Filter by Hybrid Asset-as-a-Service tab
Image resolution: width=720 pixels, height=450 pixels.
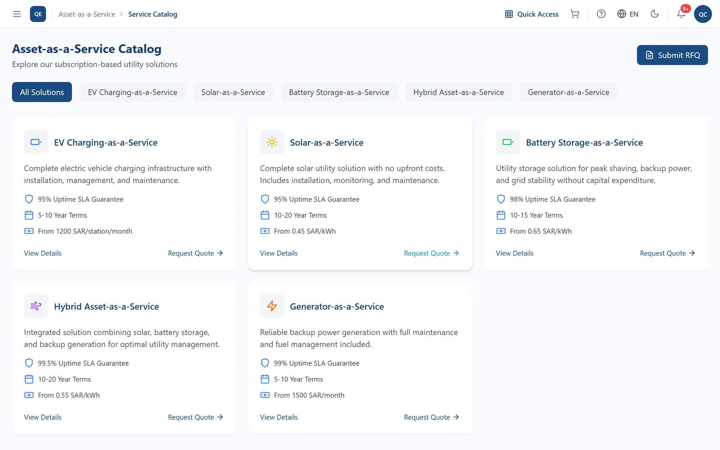coord(459,92)
